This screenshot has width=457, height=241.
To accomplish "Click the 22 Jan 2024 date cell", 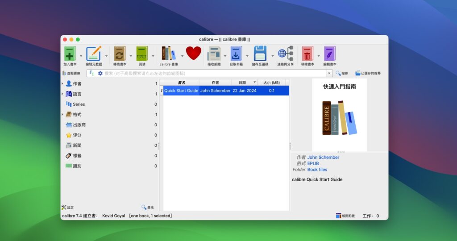I will click(x=244, y=91).
